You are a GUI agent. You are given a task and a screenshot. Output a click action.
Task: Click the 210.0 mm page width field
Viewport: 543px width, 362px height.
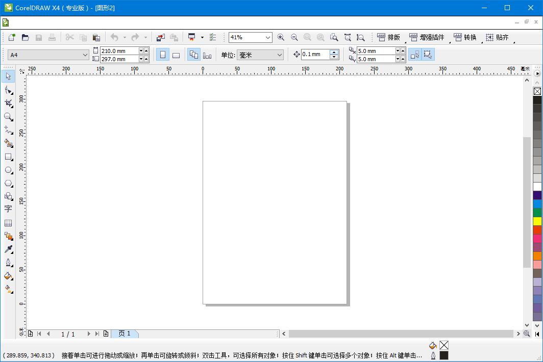(x=119, y=51)
